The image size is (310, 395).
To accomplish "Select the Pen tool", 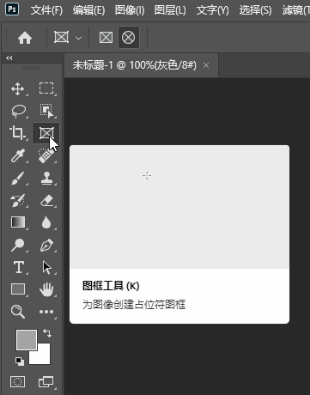I will (x=46, y=246).
